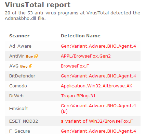Click the external link icon beside AVG Buy

(30, 66)
